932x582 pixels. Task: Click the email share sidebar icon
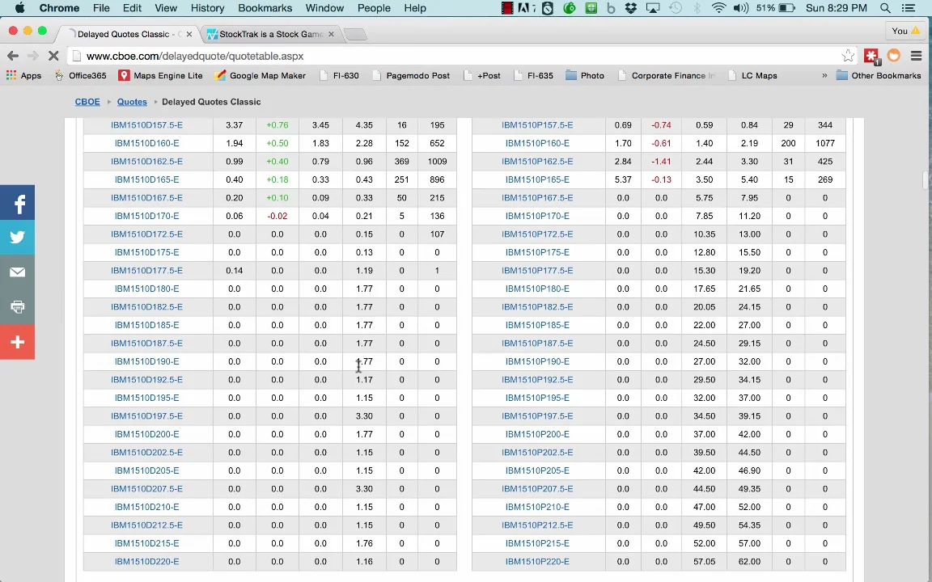pos(17,272)
